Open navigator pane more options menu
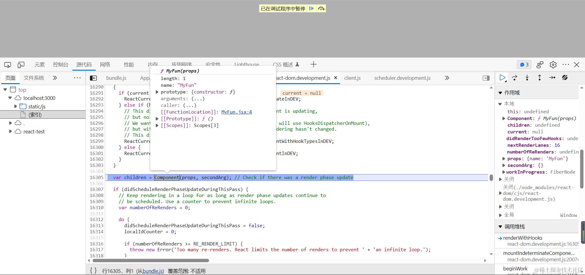The width and height of the screenshot is (585, 275). (x=77, y=78)
